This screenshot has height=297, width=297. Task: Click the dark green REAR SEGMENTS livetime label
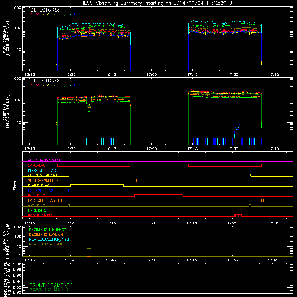[x=49, y=289]
